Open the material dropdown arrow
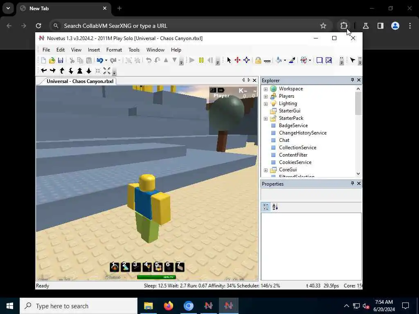The height and width of the screenshot is (314, 419). point(310,61)
